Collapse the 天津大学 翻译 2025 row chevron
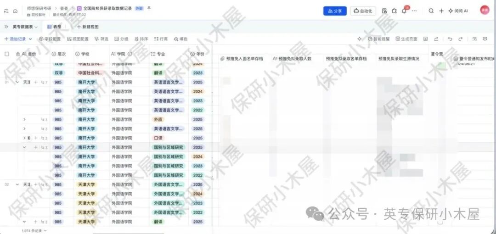Screen dimensions: 496x234 [24, 222]
